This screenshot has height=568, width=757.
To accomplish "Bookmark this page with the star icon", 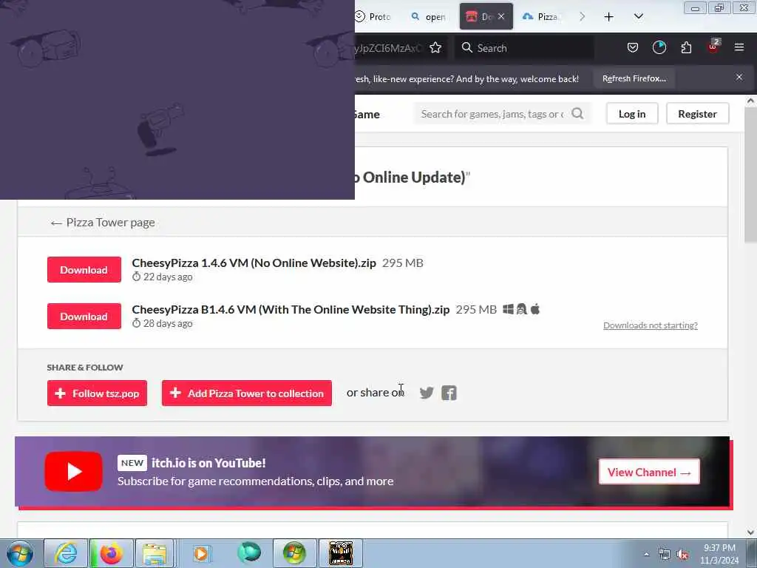I will tap(435, 48).
